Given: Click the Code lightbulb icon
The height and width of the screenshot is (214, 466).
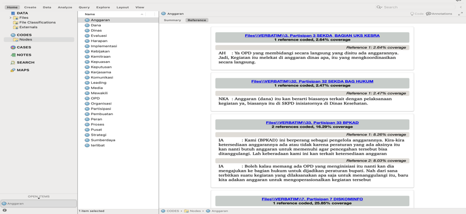Looking at the screenshot, I should click(412, 14).
